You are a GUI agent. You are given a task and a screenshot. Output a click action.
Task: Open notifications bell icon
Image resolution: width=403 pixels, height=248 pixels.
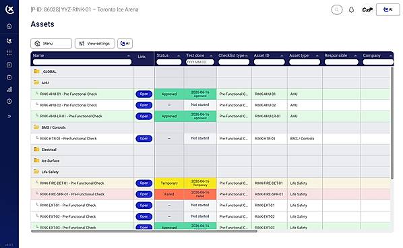pyautogui.click(x=351, y=9)
